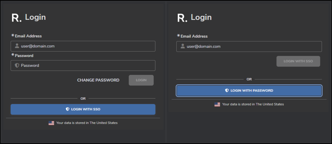Screen dimensions: 332x144
Task: Click the gray LOGIN WITH SSO button in right panel
Action: click(x=298, y=61)
